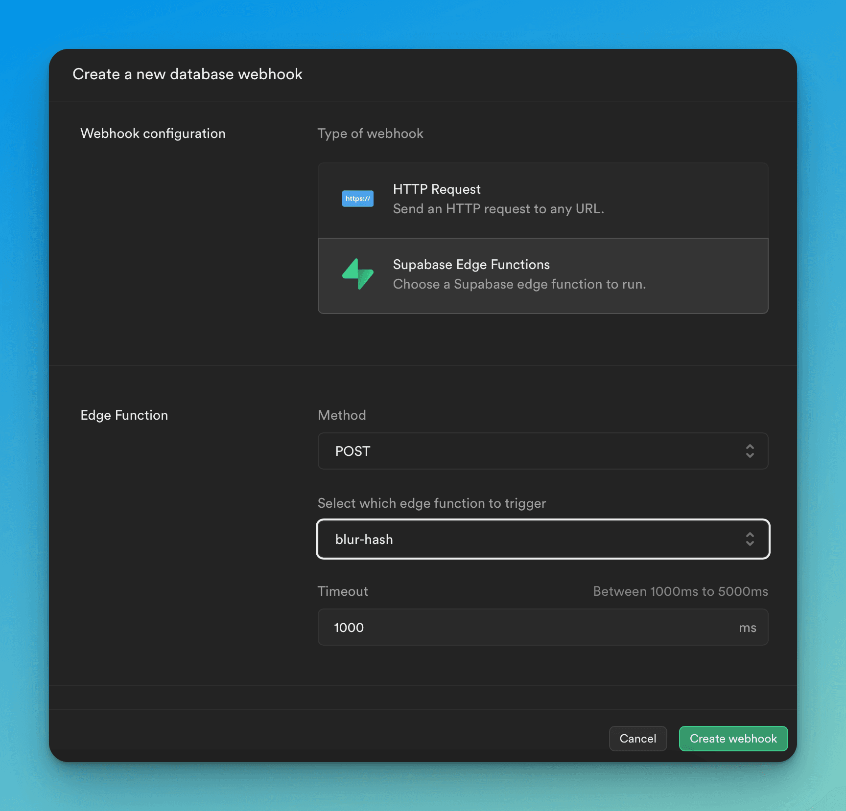
Task: Open the blur-hash edge function dropdown
Action: (543, 539)
